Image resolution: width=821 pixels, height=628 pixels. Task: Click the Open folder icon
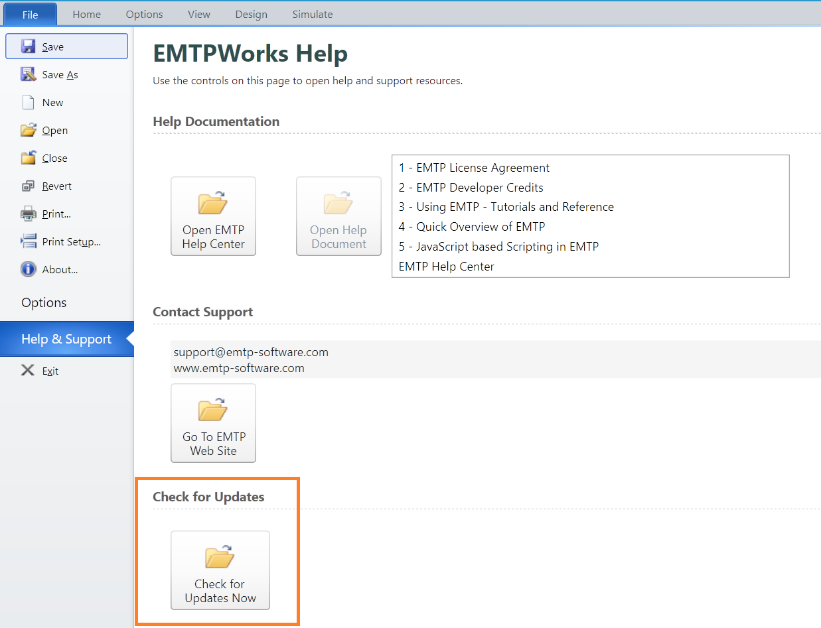(x=28, y=130)
